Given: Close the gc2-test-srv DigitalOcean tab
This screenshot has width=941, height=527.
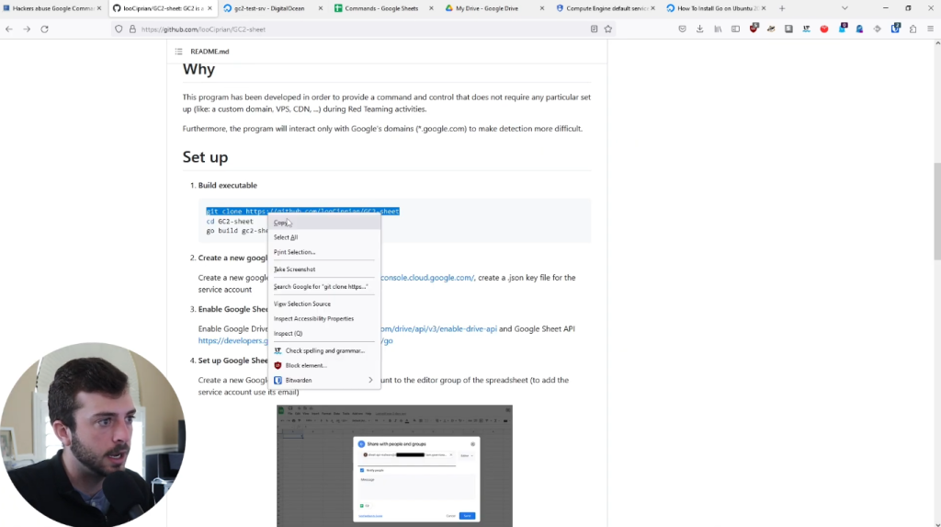Looking at the screenshot, I should (x=321, y=8).
